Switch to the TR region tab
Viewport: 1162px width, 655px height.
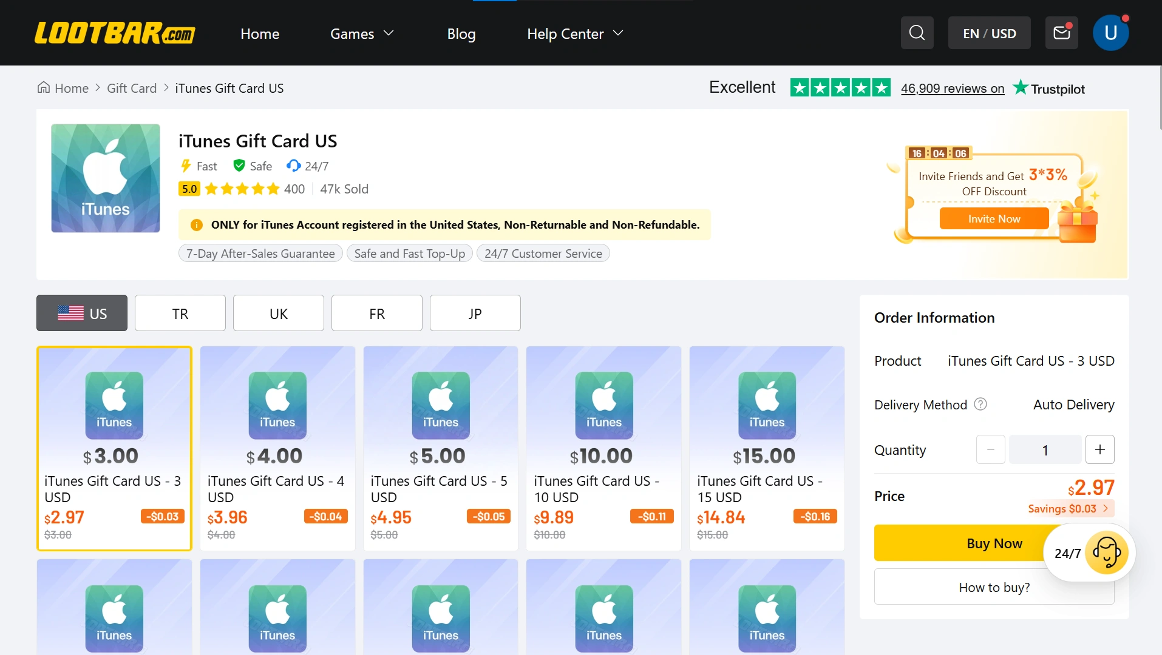point(180,313)
